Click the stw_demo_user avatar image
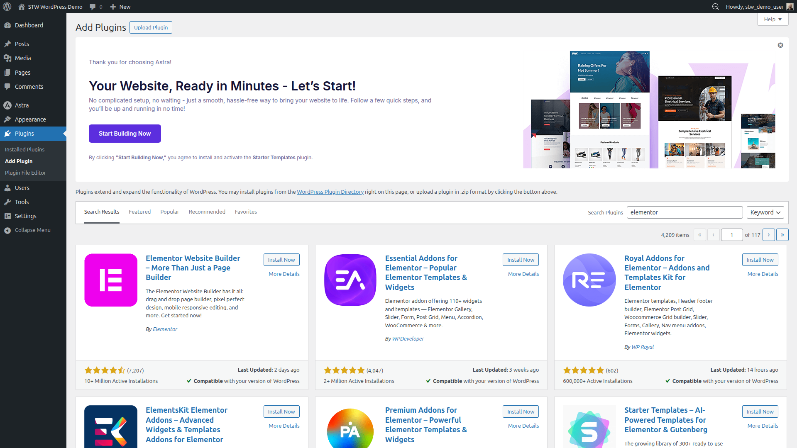This screenshot has height=448, width=797. [790, 7]
